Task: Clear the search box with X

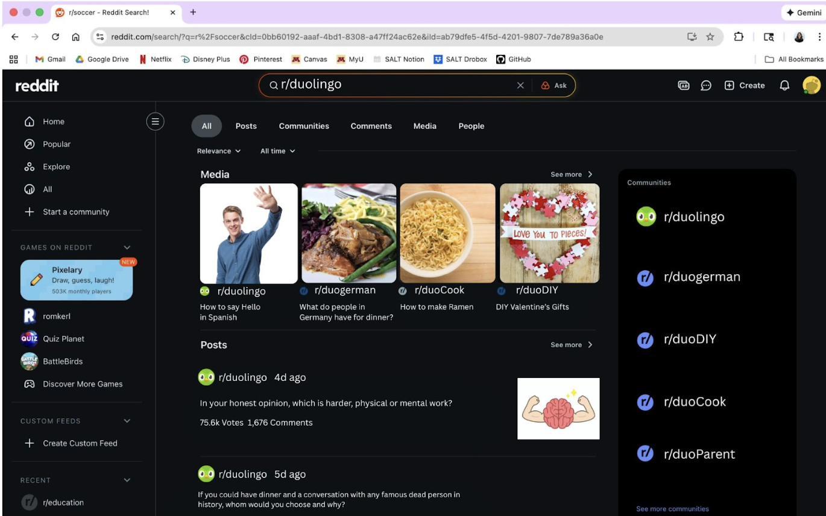Action: [x=520, y=86]
